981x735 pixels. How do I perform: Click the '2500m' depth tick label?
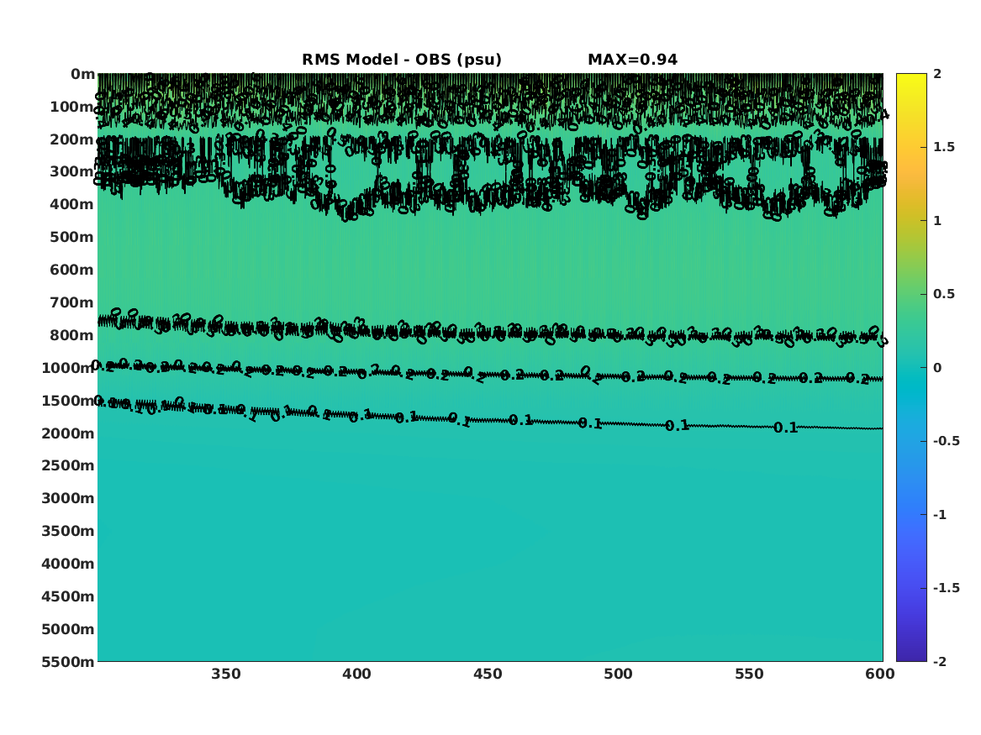click(x=67, y=465)
